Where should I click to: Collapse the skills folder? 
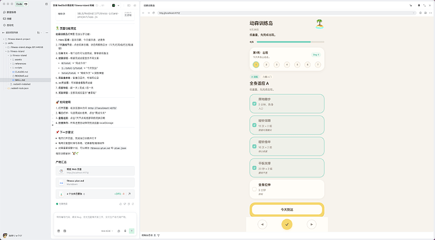pos(4,43)
